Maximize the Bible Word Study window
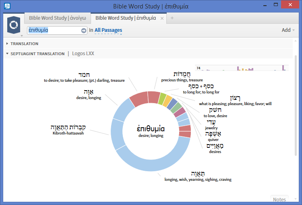The image size is (302, 205). [276, 4]
